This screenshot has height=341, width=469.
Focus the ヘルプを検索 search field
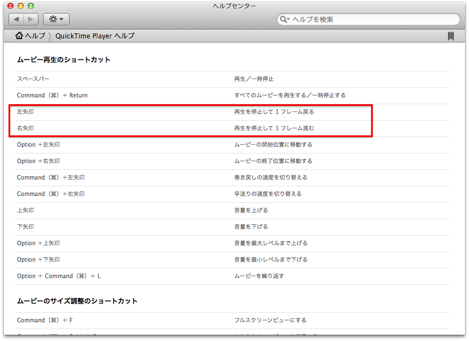(x=368, y=19)
